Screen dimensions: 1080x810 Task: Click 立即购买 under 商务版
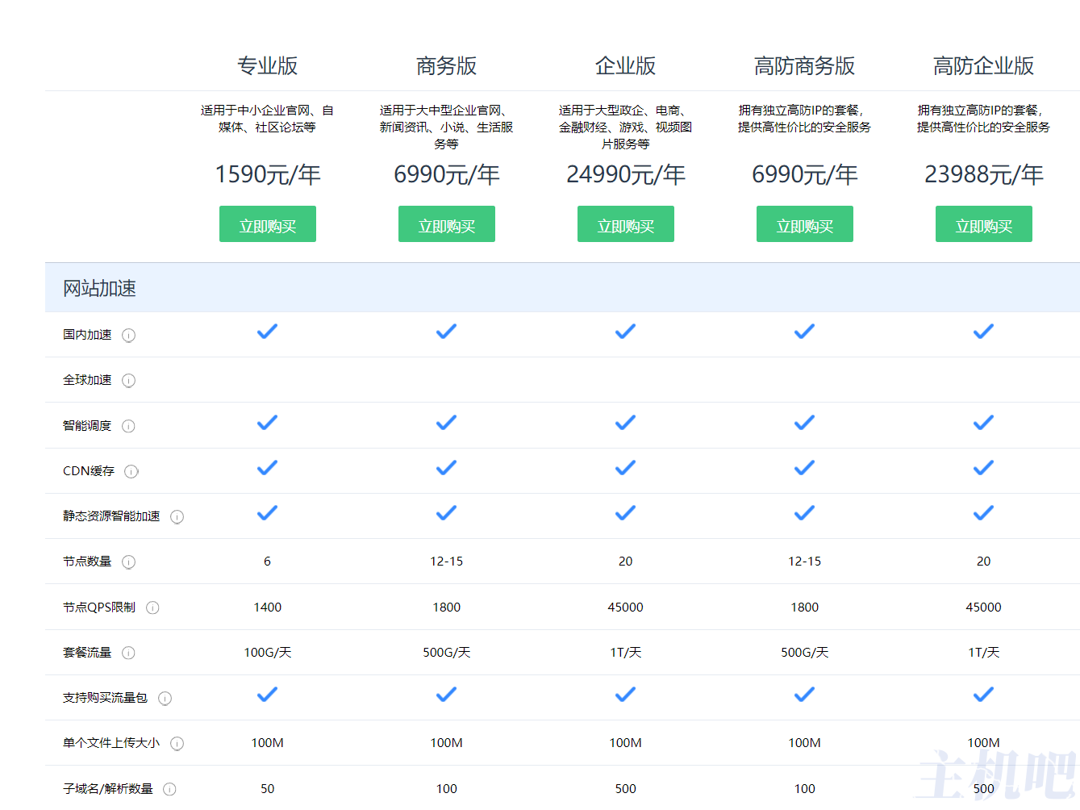click(x=447, y=224)
